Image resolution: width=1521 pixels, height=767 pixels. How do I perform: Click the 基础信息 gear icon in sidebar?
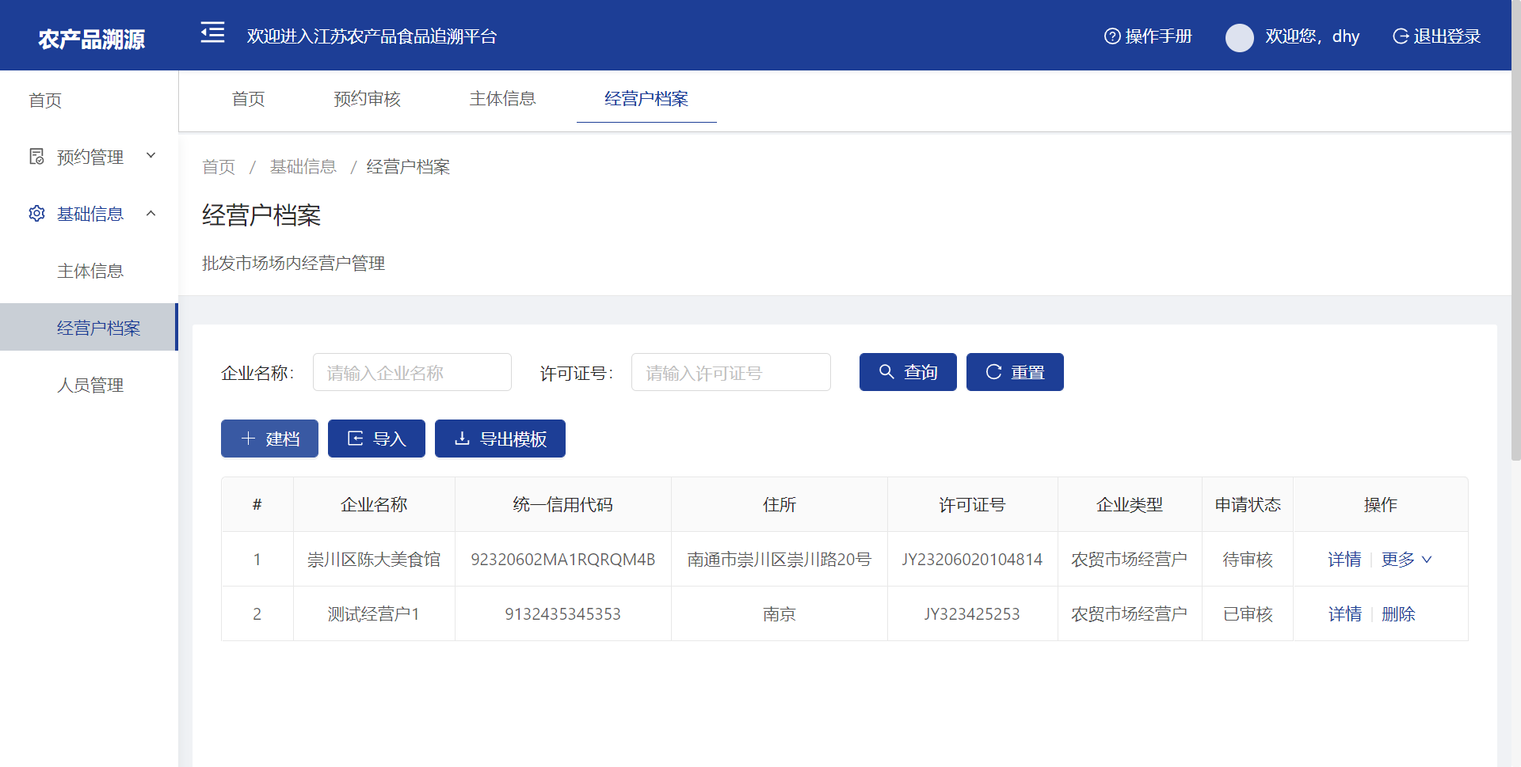click(x=36, y=214)
